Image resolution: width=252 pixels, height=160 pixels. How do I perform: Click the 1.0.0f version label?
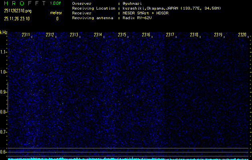[56, 3]
